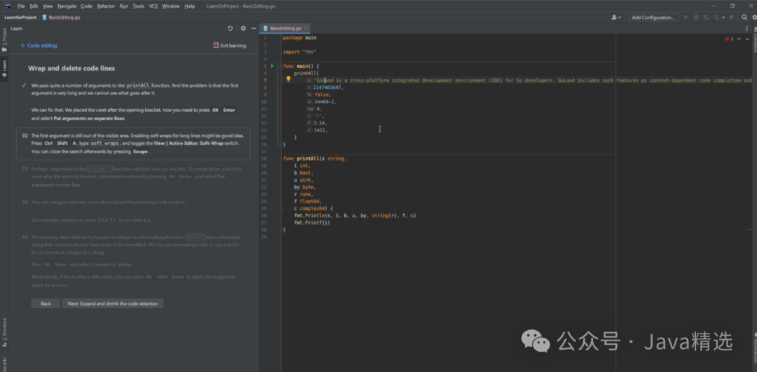Open the View menu
This screenshot has height=372, width=757.
coord(48,6)
